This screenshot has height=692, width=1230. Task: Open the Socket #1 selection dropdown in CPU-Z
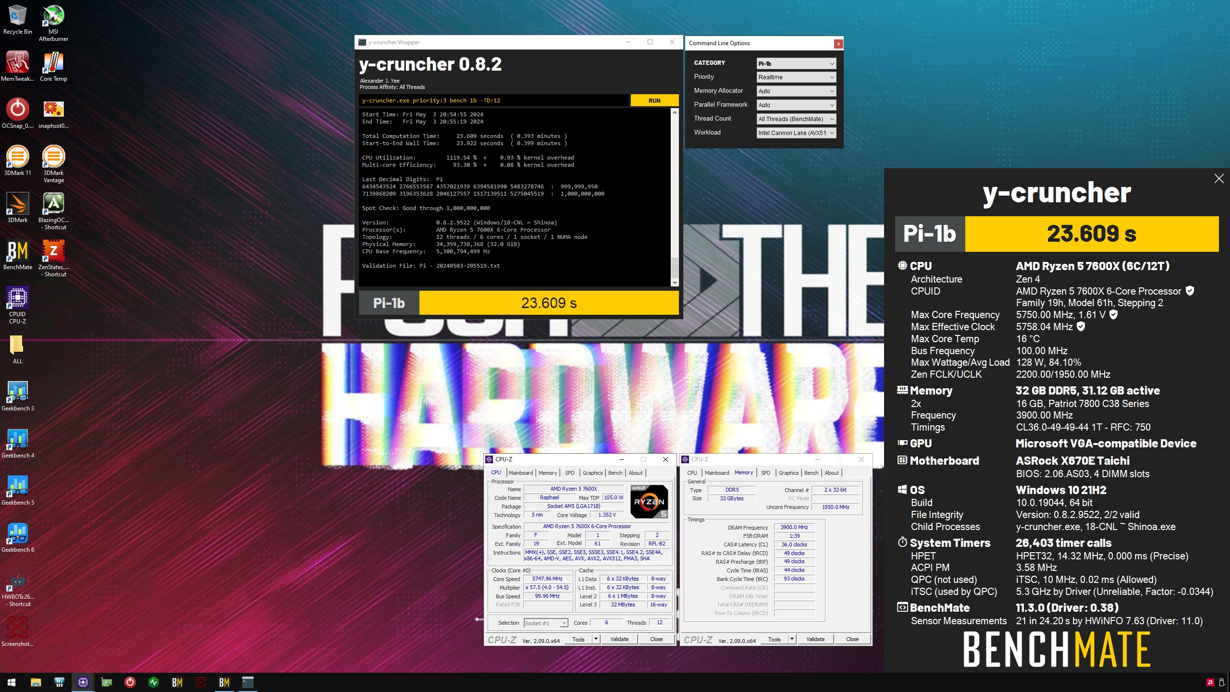[546, 623]
